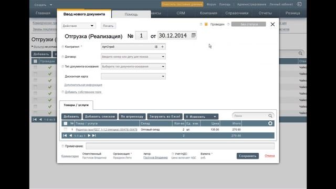Toggle select-all checkbox in background list header
336x189 pixels.
[x=35, y=61]
